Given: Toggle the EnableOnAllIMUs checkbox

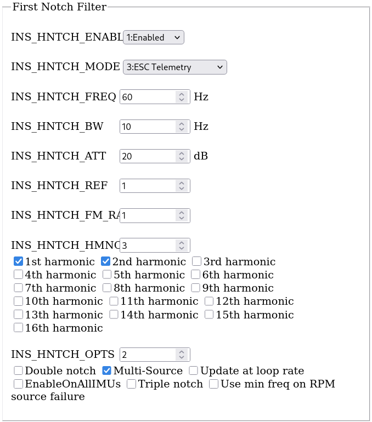Looking at the screenshot, I should click(x=19, y=384).
